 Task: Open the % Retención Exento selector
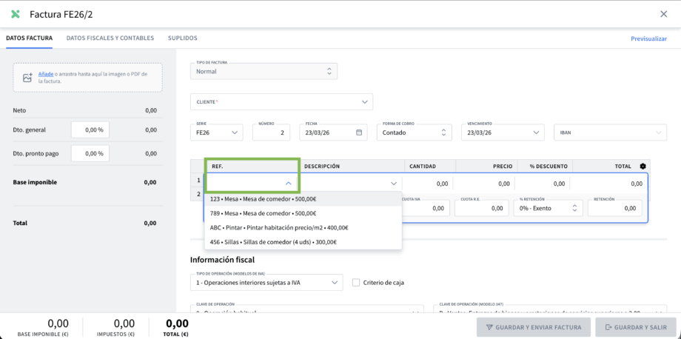(x=547, y=209)
